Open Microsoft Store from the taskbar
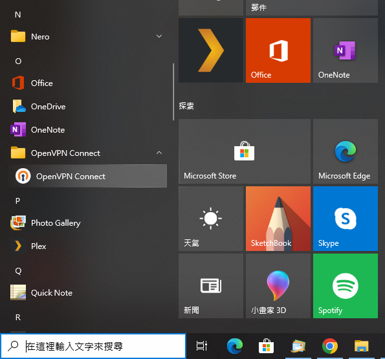The height and width of the screenshot is (359, 385). coord(266,346)
